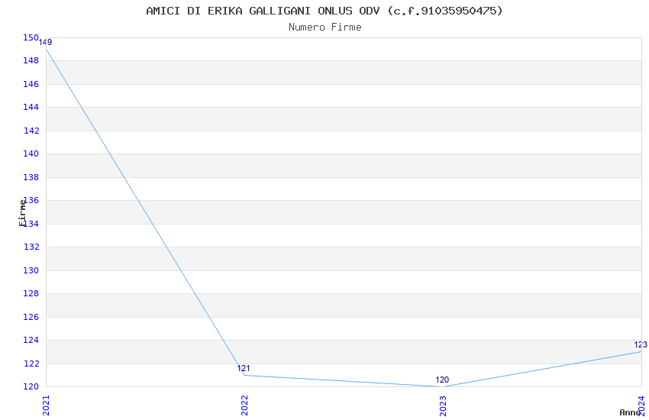649x420 pixels.
Task: Select the data label 121
Action: [x=244, y=368]
